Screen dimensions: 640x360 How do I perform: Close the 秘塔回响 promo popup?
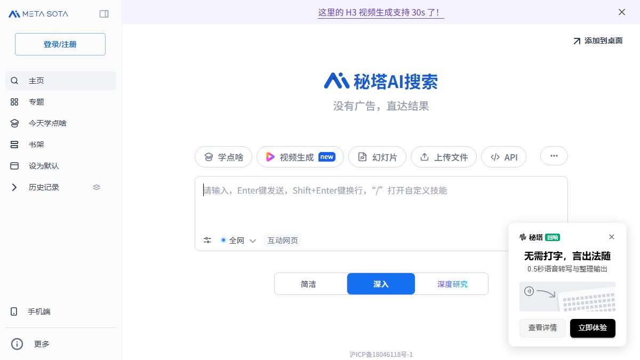[612, 237]
